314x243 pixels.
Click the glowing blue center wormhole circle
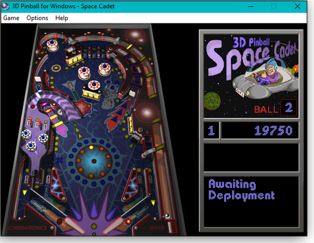pos(94,161)
